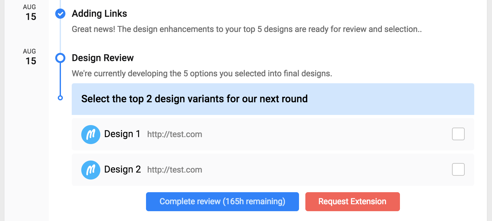Click the open circle marker beside Design Review
Screen dimensions: 492x221
pyautogui.click(x=60, y=58)
